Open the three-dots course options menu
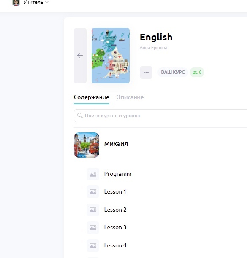247x258 pixels. point(146,73)
